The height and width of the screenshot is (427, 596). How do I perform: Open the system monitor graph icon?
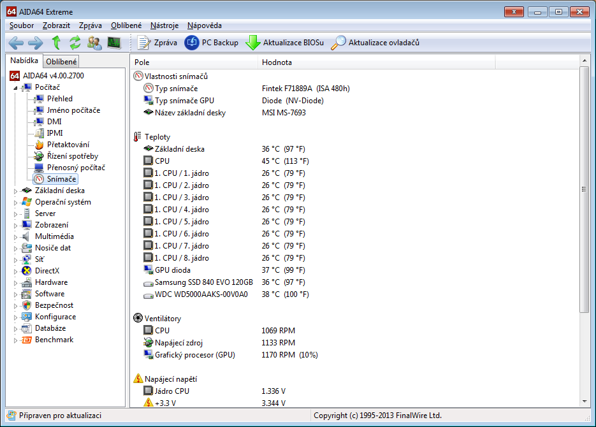pyautogui.click(x=114, y=43)
